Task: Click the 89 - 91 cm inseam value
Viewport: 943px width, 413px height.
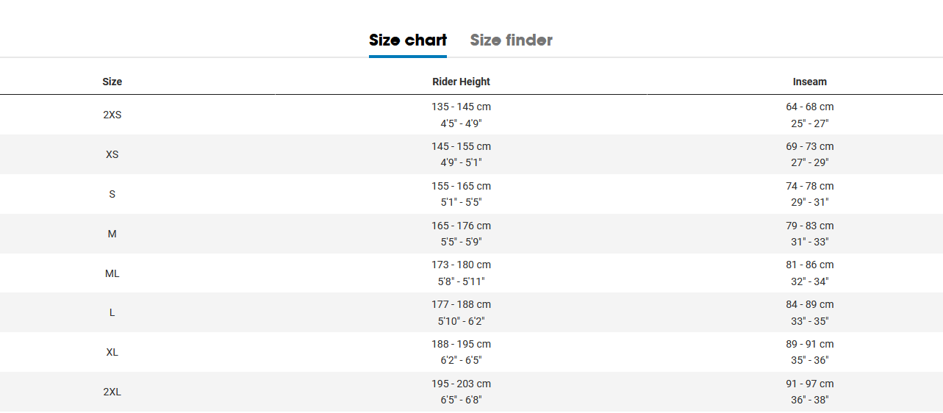Action: click(810, 344)
